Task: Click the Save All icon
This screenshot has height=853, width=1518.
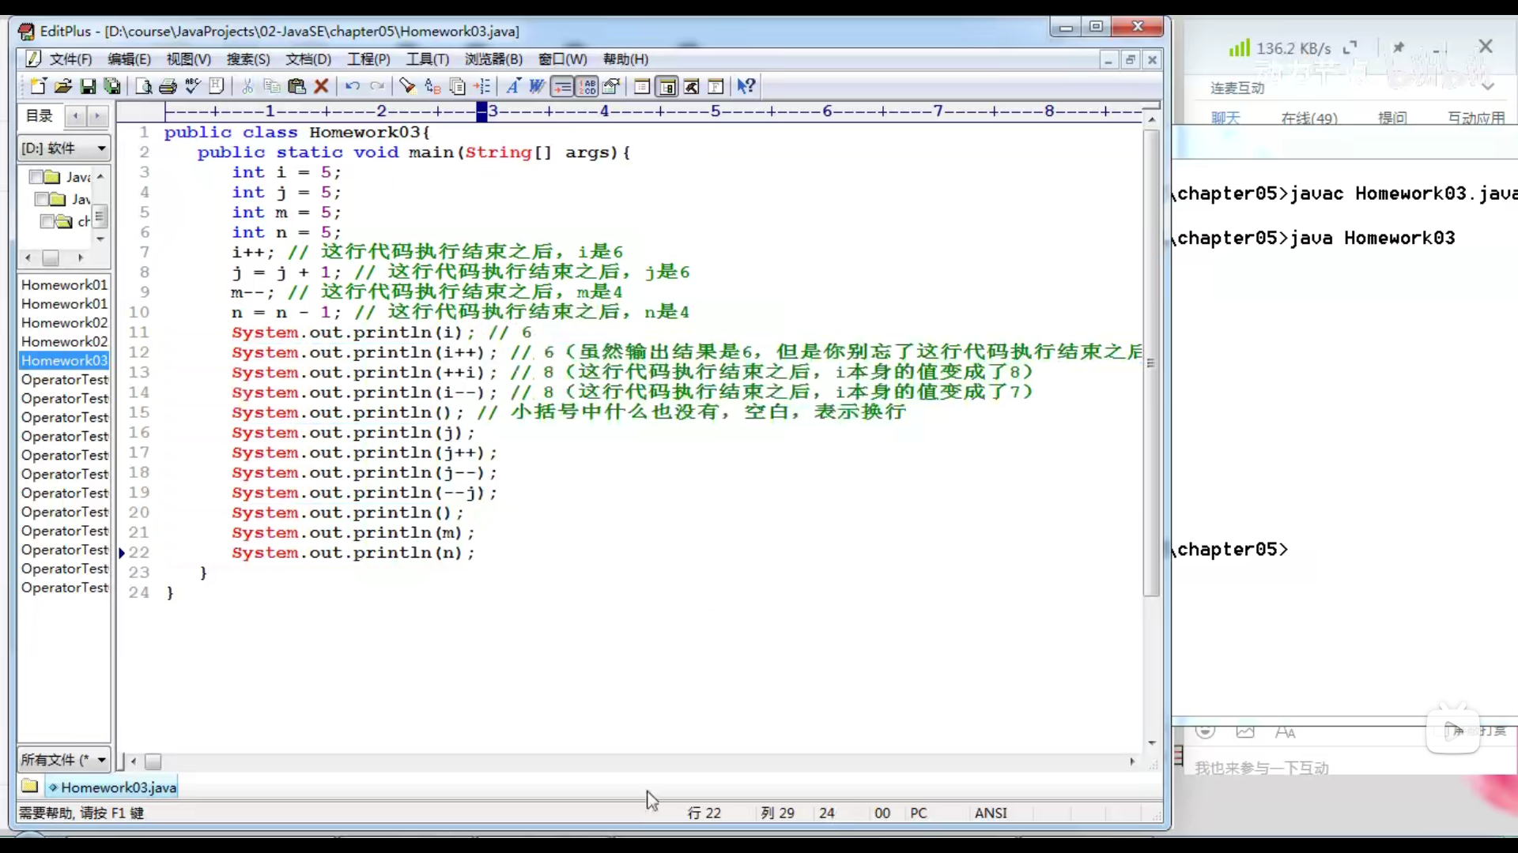Action: coord(113,87)
